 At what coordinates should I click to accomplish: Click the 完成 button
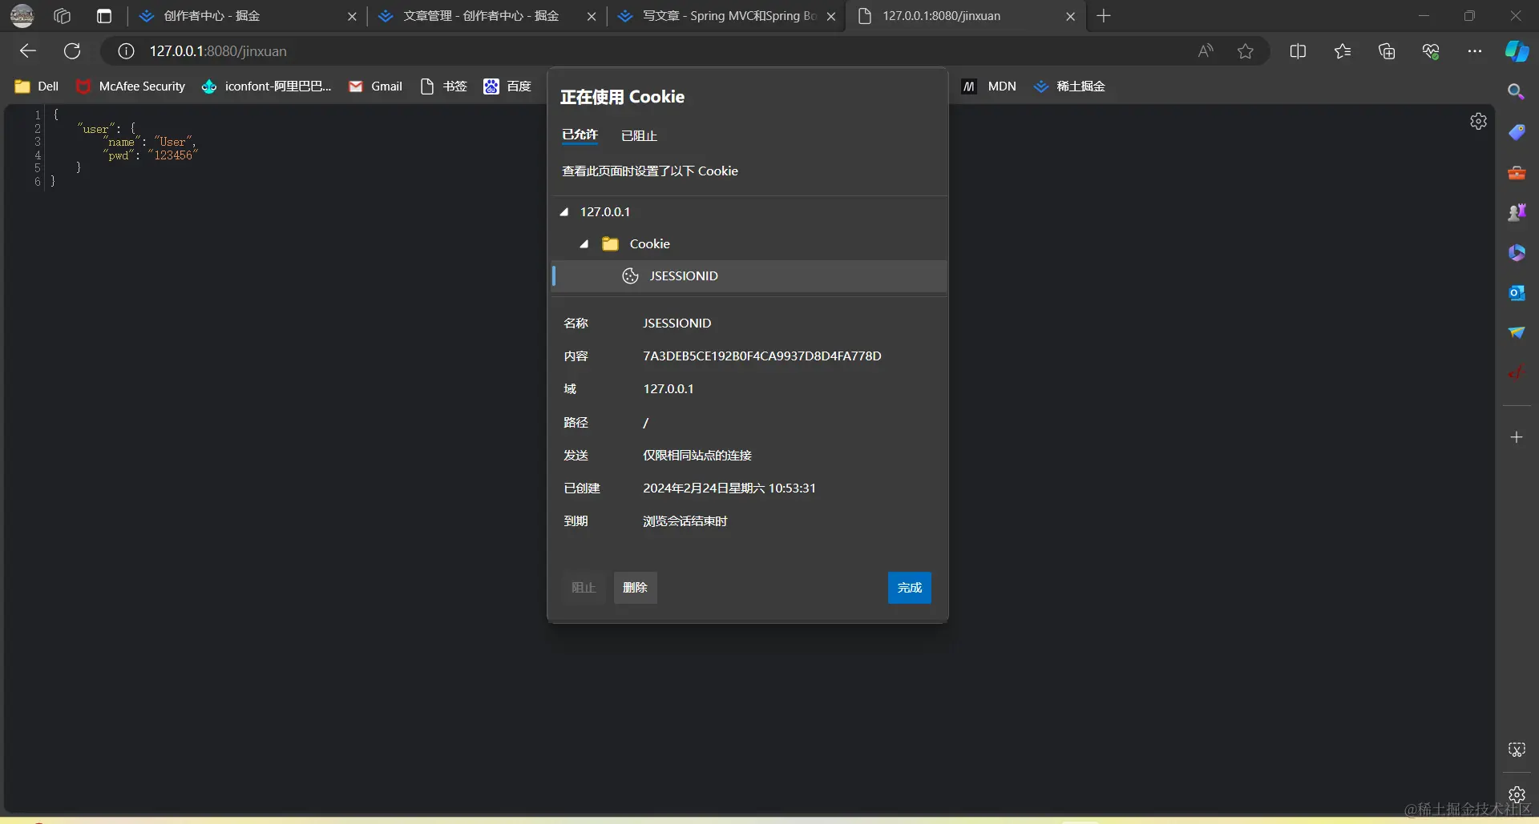909,588
